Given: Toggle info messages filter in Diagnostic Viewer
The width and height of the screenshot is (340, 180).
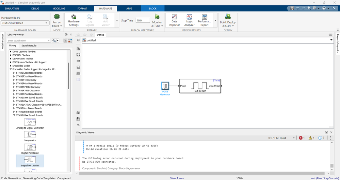Looking at the screenshot, I should [x=321, y=138].
